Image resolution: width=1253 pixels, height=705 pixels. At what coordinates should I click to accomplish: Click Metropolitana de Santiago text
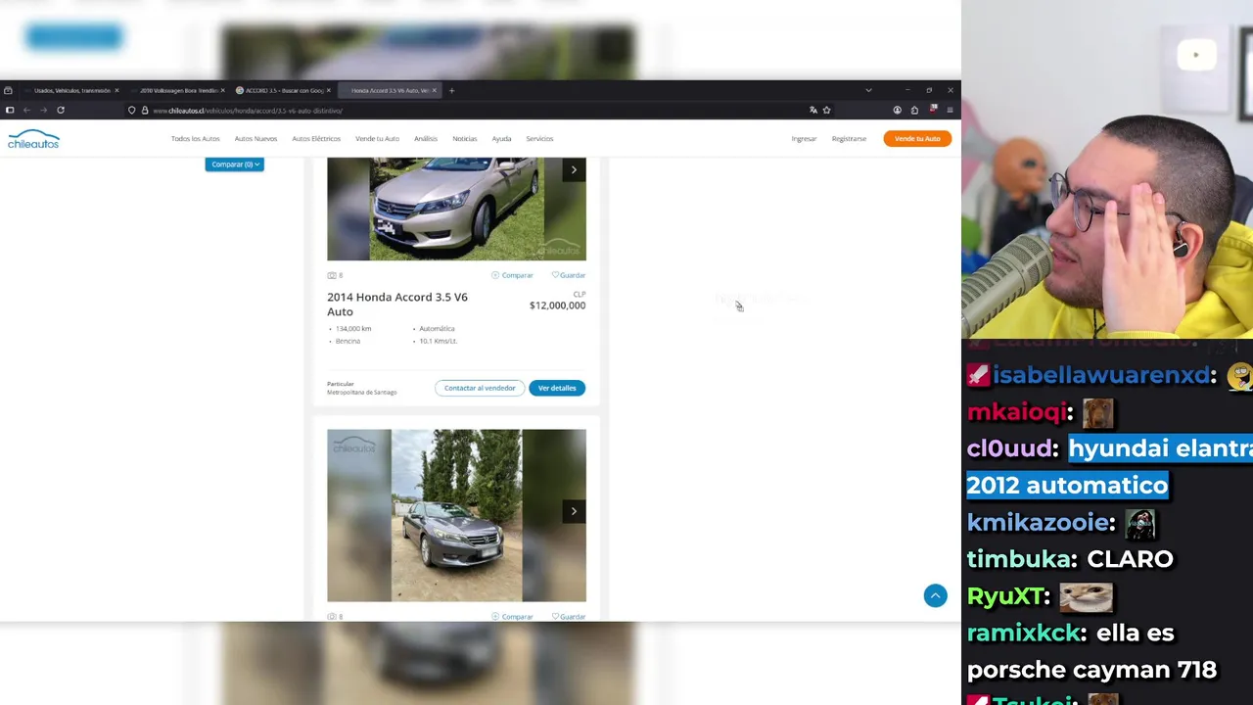[x=361, y=393]
